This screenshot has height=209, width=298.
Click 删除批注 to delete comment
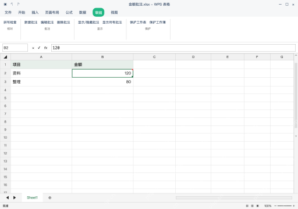coord(63,22)
